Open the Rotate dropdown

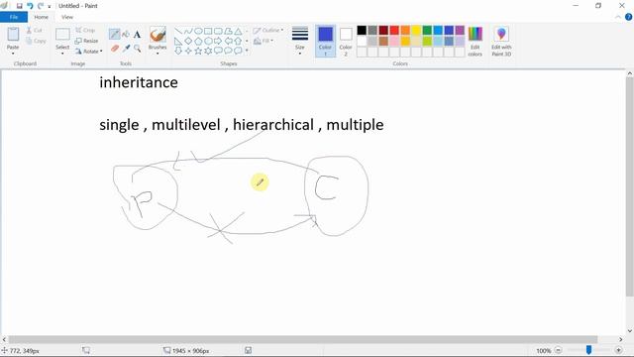tap(88, 52)
